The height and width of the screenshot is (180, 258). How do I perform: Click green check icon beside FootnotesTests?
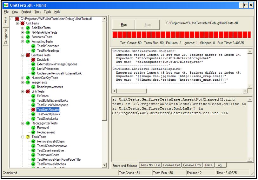28,37
